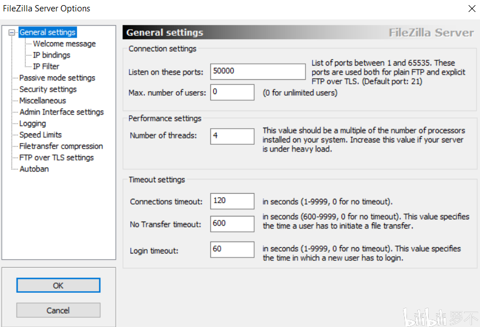480x327 pixels.
Task: Close the FileZilla Server Options dialog
Action: (x=472, y=8)
